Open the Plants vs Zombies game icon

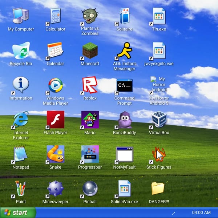coord(90,16)
